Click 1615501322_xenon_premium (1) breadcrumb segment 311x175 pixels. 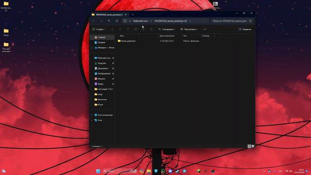pyautogui.click(x=171, y=21)
